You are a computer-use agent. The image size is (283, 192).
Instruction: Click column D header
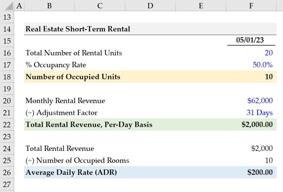(x=150, y=5)
